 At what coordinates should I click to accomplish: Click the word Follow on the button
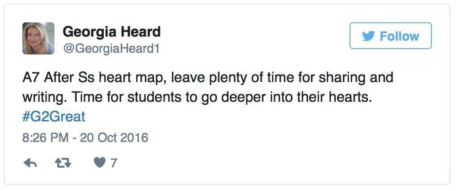(x=399, y=36)
